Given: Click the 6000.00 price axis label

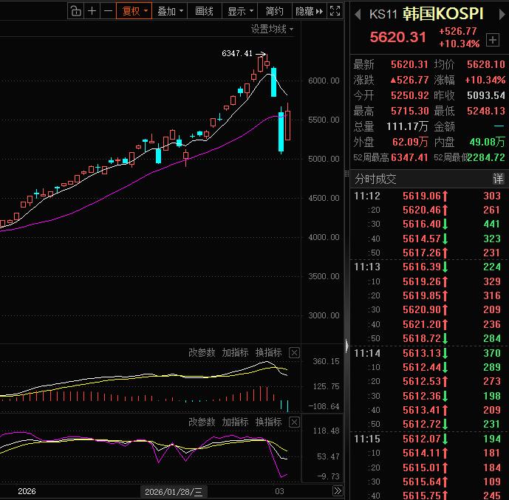Looking at the screenshot, I should pos(324,81).
